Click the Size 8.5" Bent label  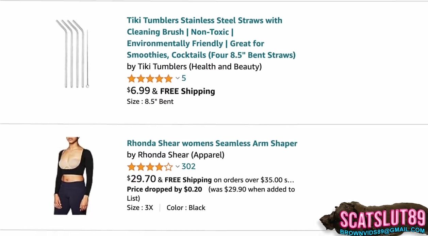[150, 101]
